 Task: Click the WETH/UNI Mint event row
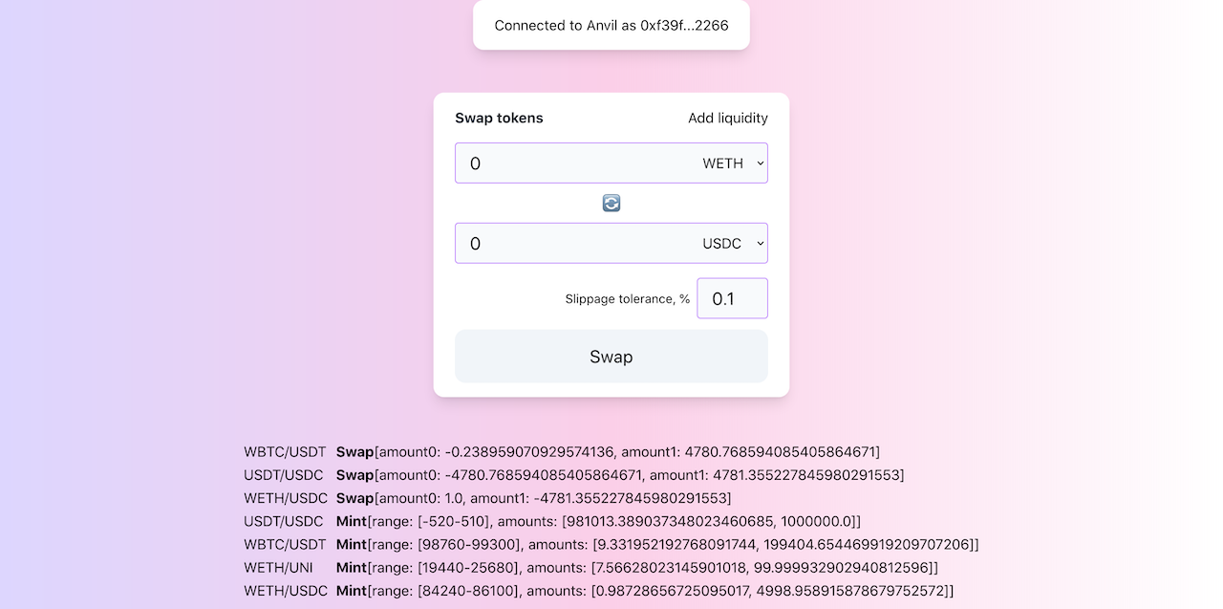point(591,568)
